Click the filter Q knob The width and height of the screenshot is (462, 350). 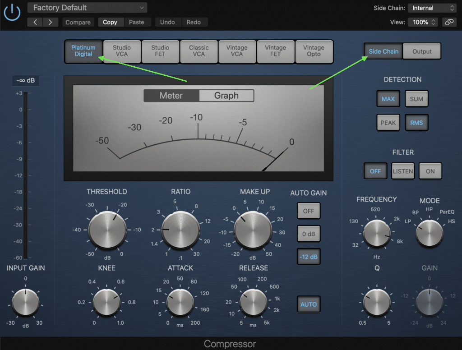coord(377,302)
